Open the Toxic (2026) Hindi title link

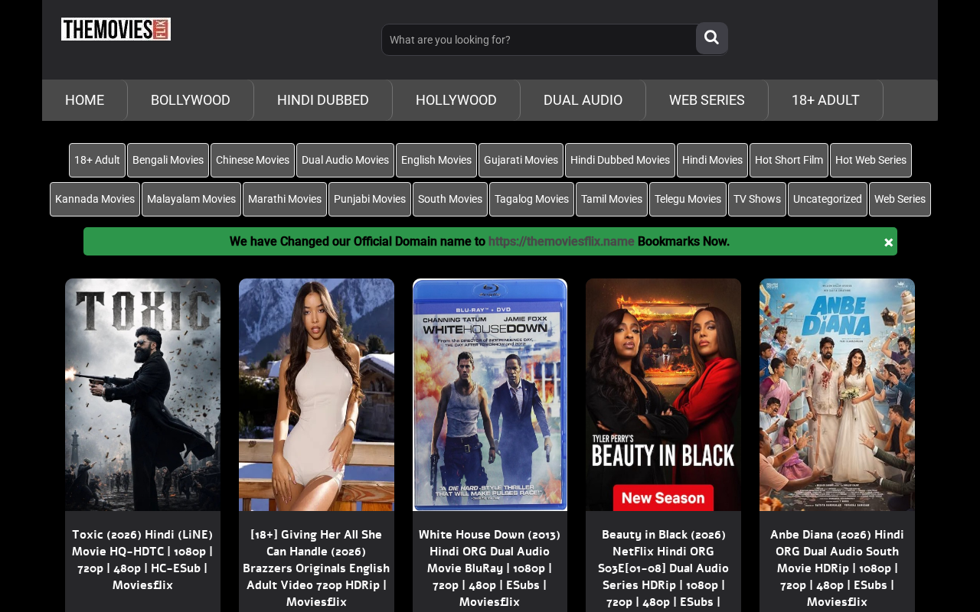pyautogui.click(x=142, y=560)
